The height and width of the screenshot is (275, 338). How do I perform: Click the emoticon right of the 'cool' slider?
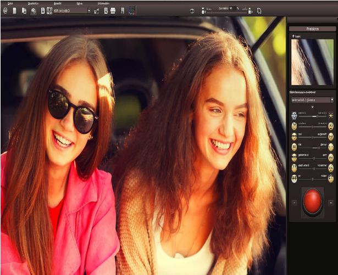[x=331, y=137]
